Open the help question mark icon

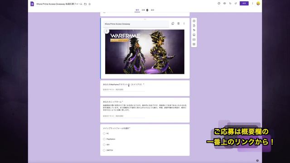257,160
